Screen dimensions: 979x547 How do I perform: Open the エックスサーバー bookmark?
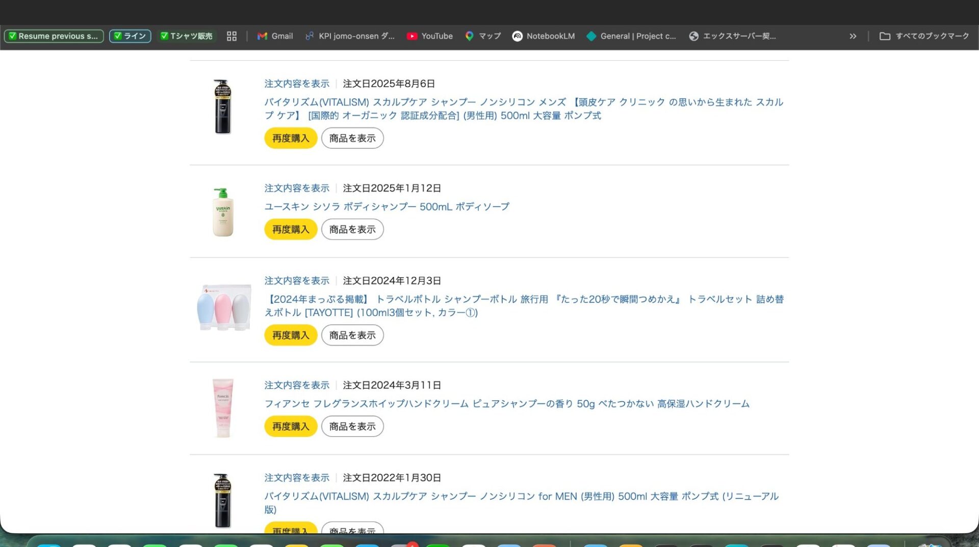point(732,36)
